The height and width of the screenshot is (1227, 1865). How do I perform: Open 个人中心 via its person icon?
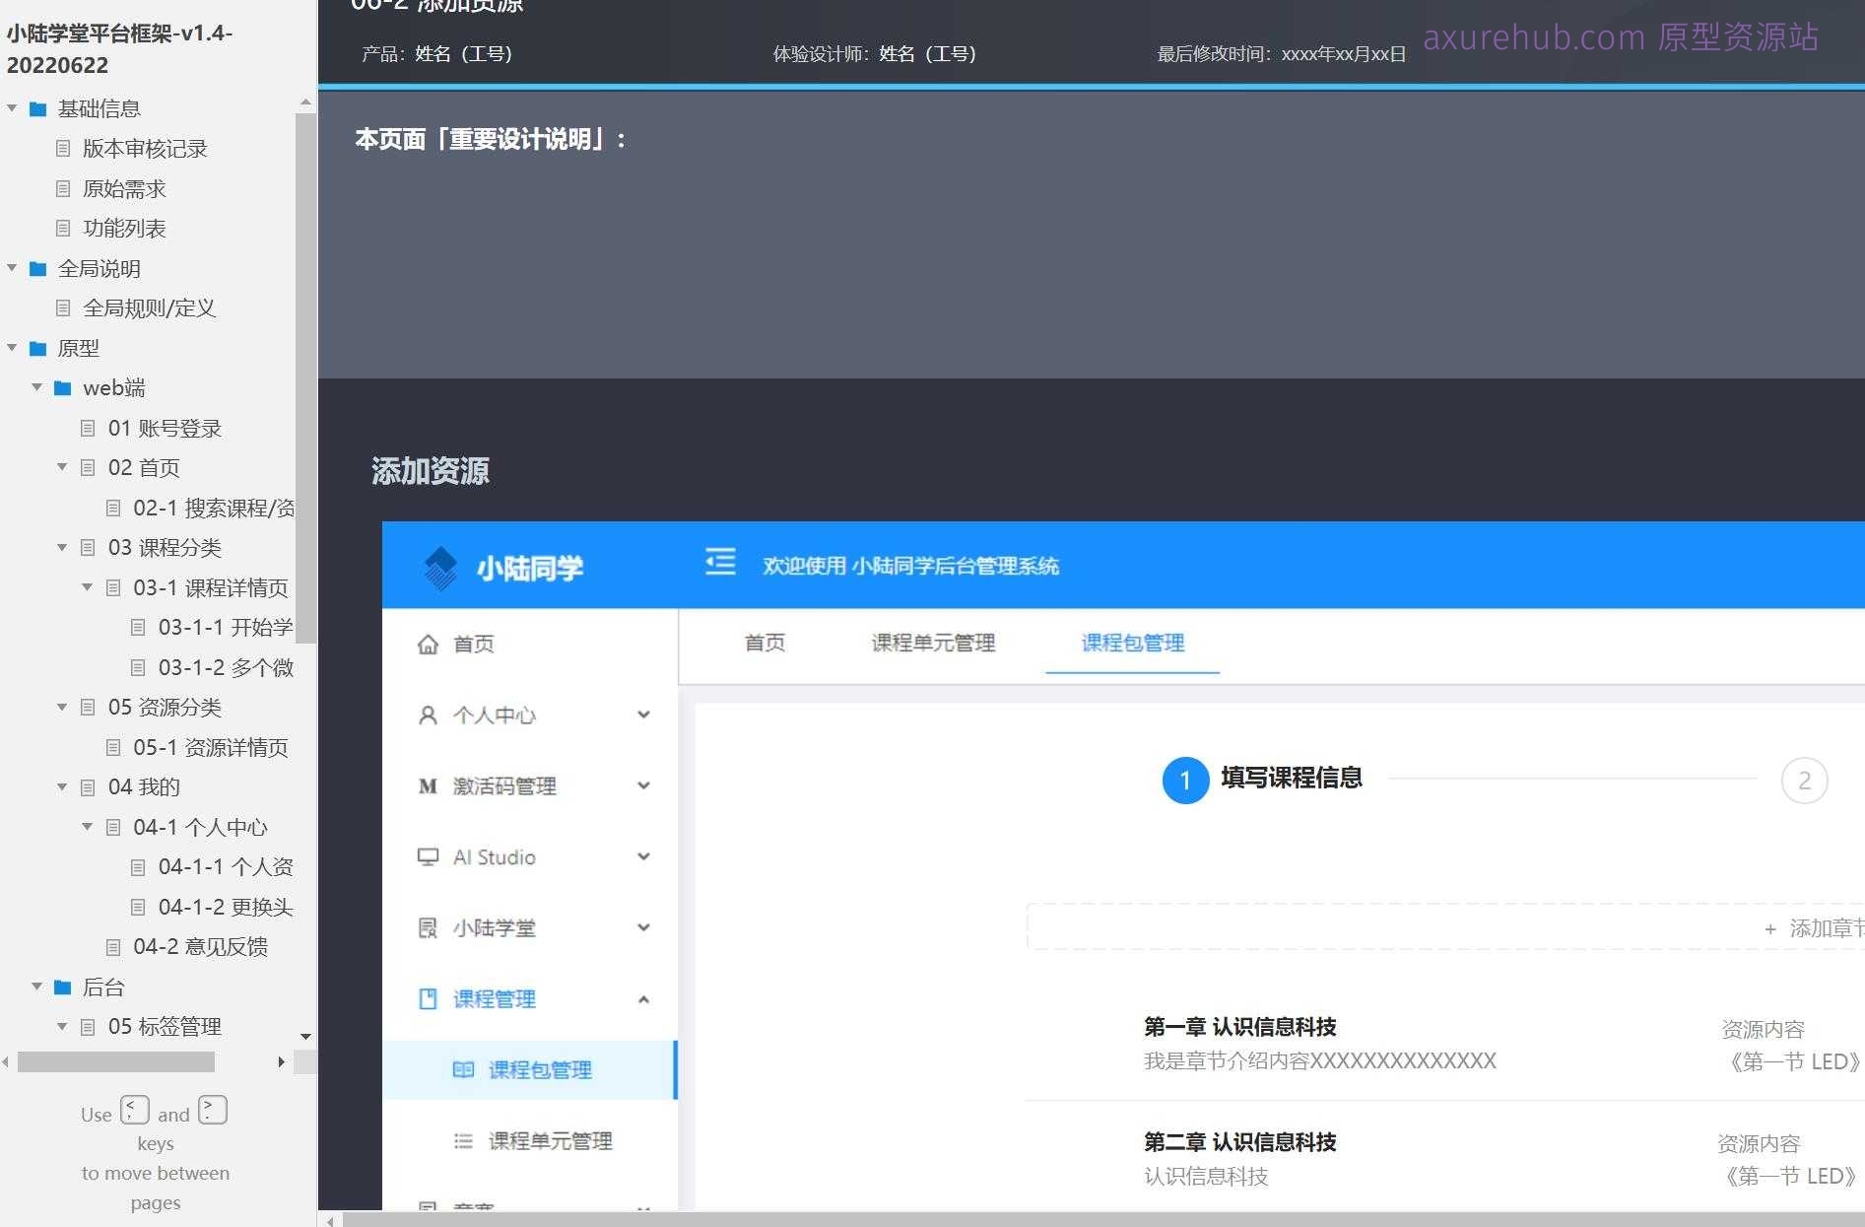tap(427, 715)
